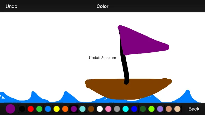Pick the pink color swatch
This screenshot has width=205, height=115.
[x=108, y=109]
